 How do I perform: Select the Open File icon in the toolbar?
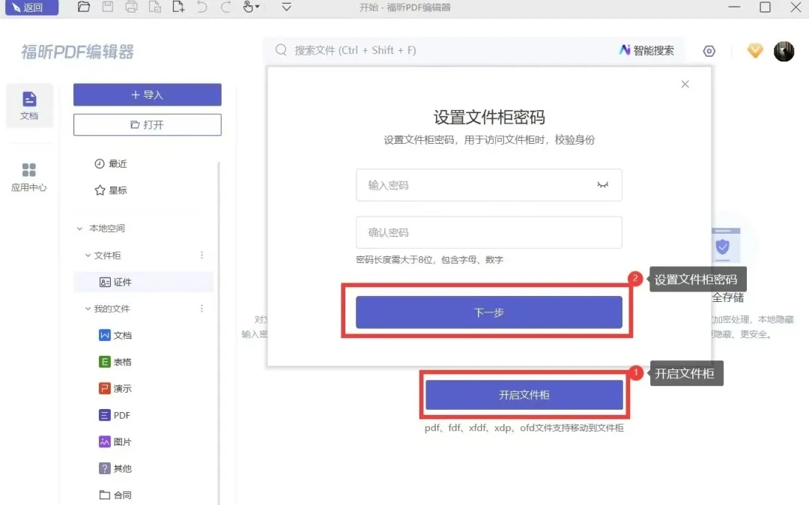84,7
